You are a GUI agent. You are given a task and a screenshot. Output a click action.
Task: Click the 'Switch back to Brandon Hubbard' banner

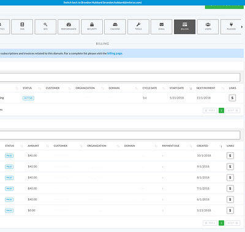(102, 2)
